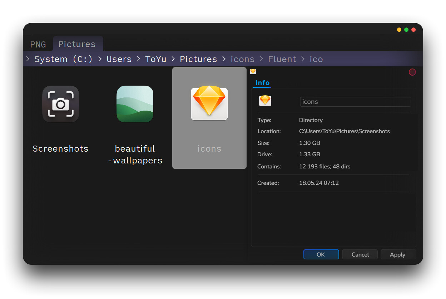
Task: Click the Type: label
Action: pyautogui.click(x=264, y=120)
